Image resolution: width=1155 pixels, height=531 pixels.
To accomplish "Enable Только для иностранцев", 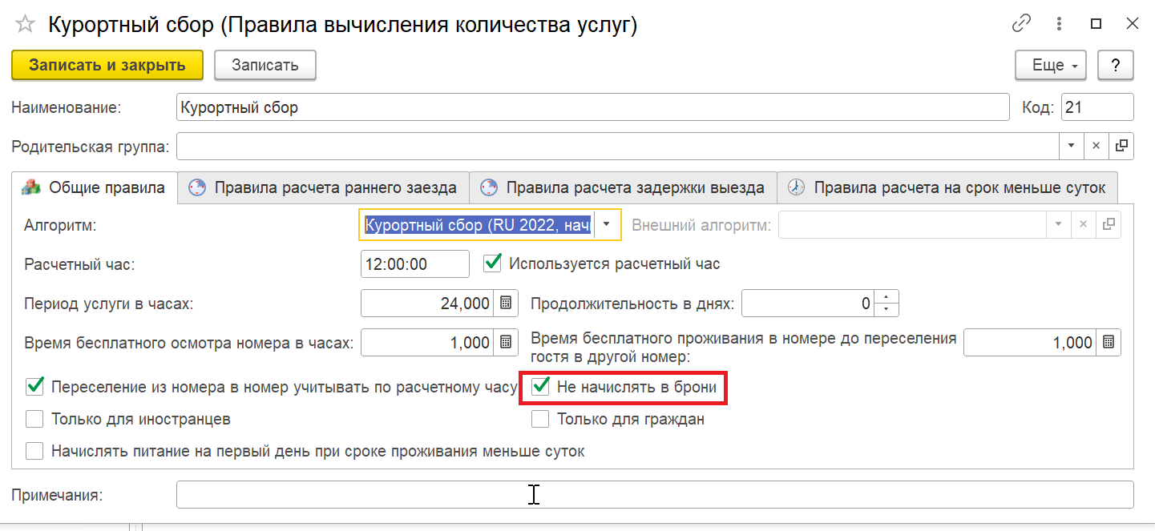I will pyautogui.click(x=34, y=419).
